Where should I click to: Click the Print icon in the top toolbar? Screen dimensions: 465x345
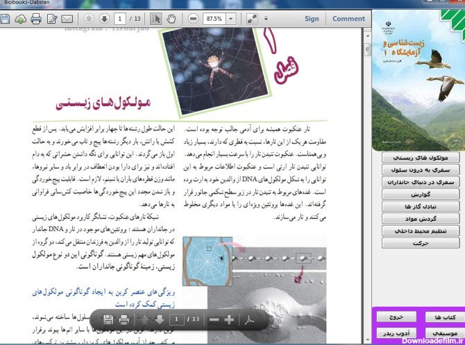point(35,19)
